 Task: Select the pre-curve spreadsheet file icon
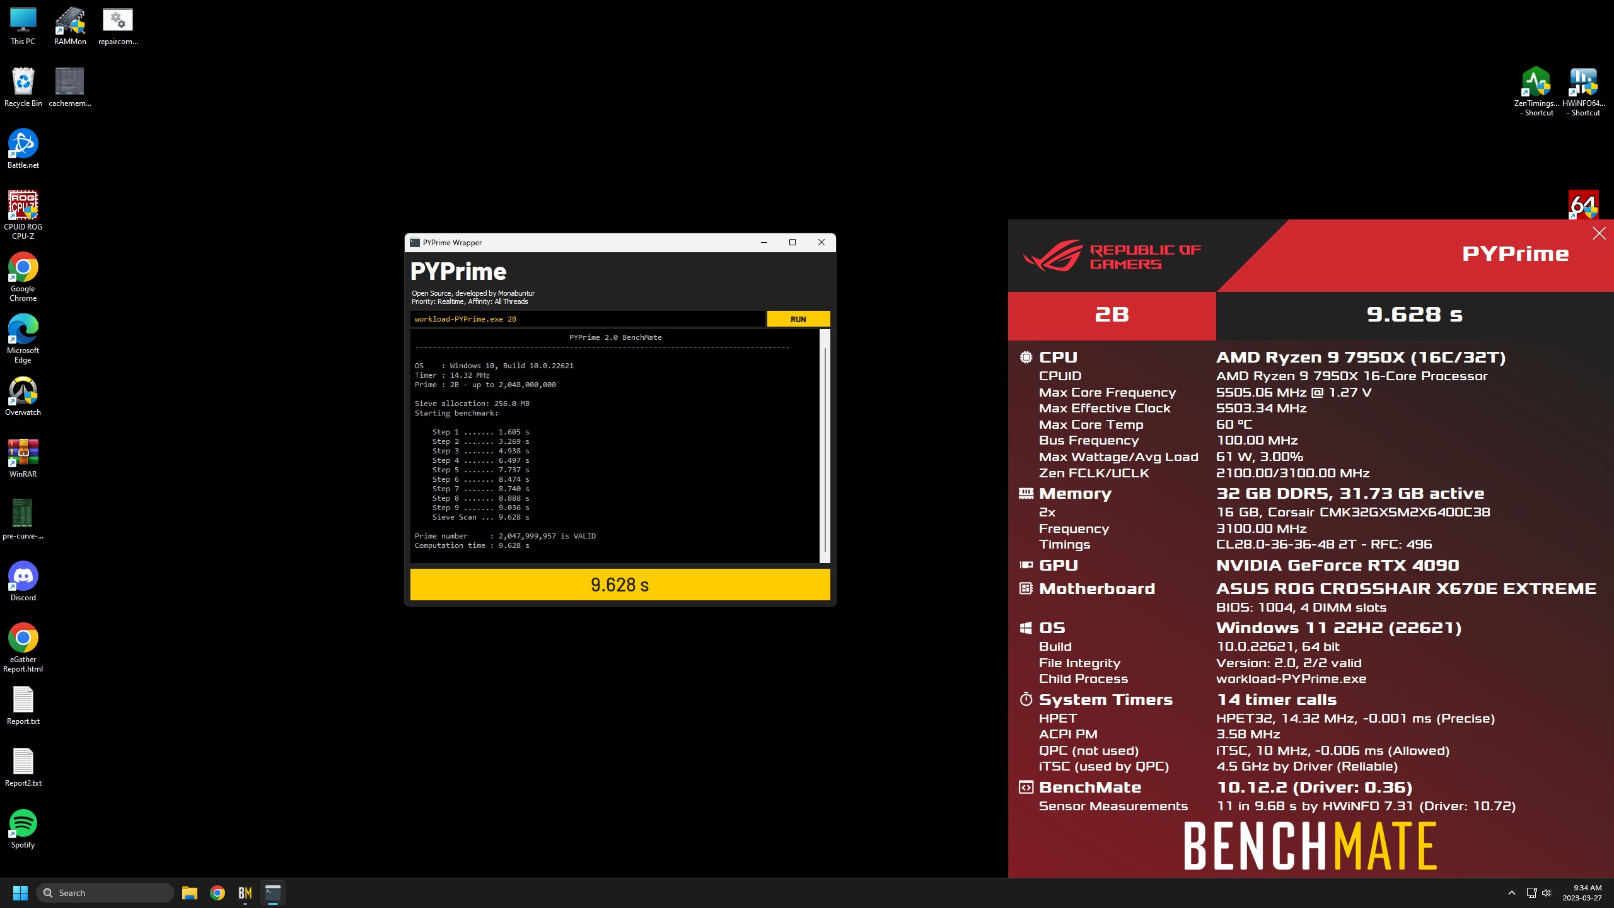pos(23,520)
